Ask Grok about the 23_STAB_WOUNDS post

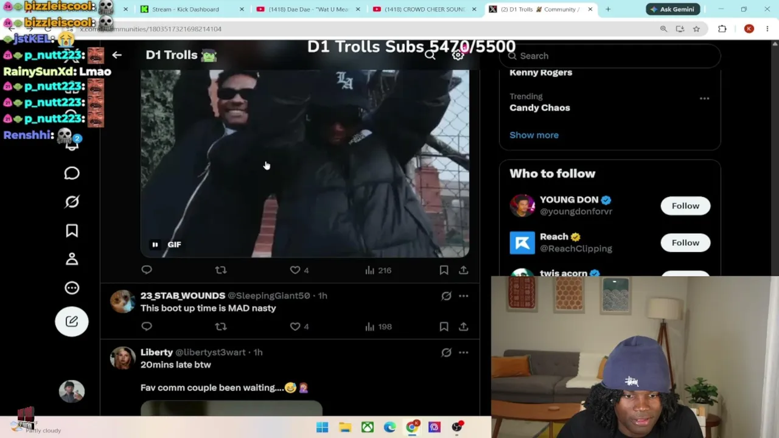coord(446,296)
